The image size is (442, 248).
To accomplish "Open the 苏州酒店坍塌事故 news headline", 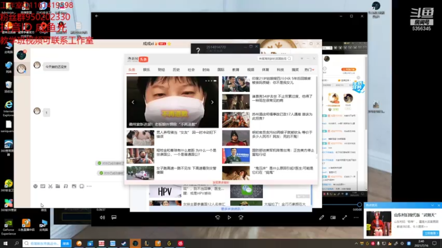I will pos(282,116).
